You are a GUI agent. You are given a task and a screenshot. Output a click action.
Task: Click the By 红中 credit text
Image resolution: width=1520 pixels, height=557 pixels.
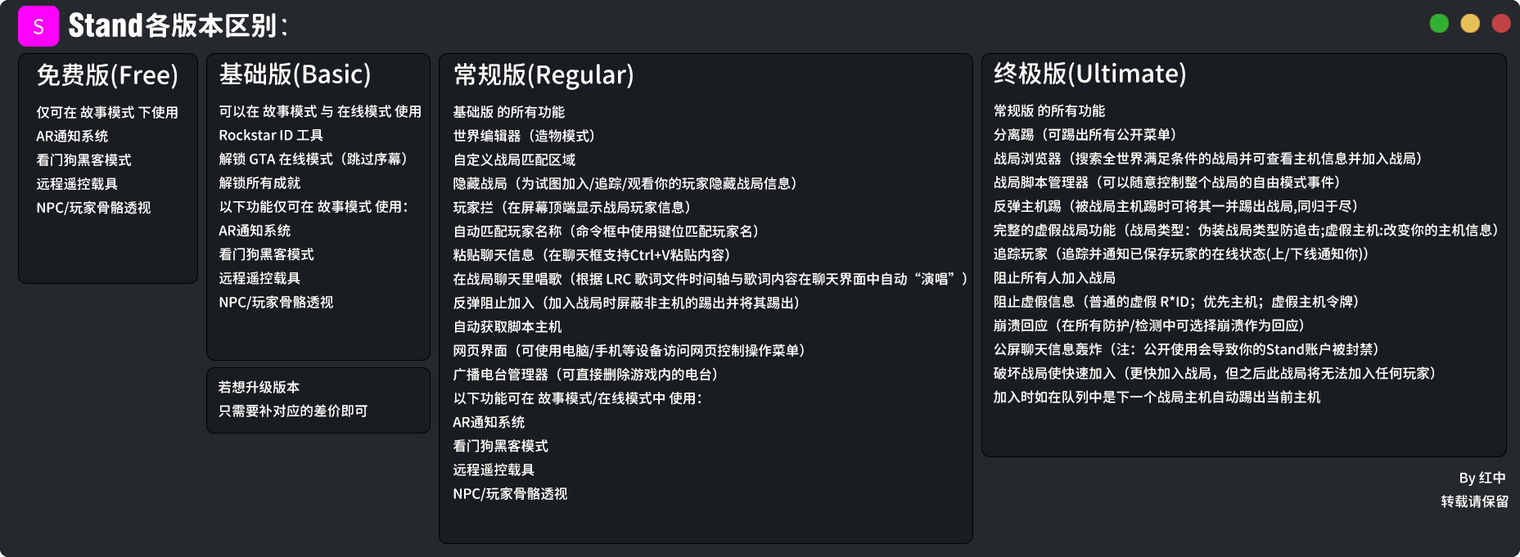(1482, 478)
